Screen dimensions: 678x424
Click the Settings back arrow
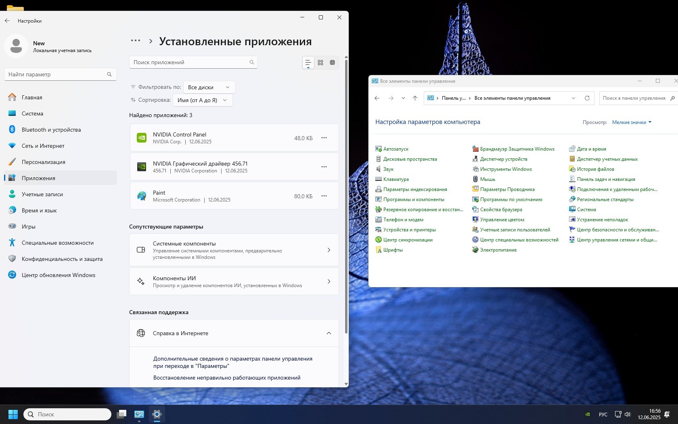tap(7, 21)
